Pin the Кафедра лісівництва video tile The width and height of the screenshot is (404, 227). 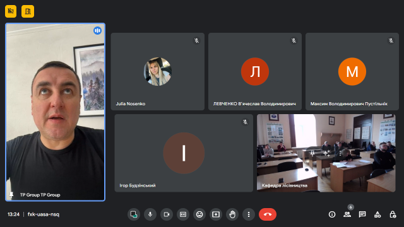tap(312, 153)
